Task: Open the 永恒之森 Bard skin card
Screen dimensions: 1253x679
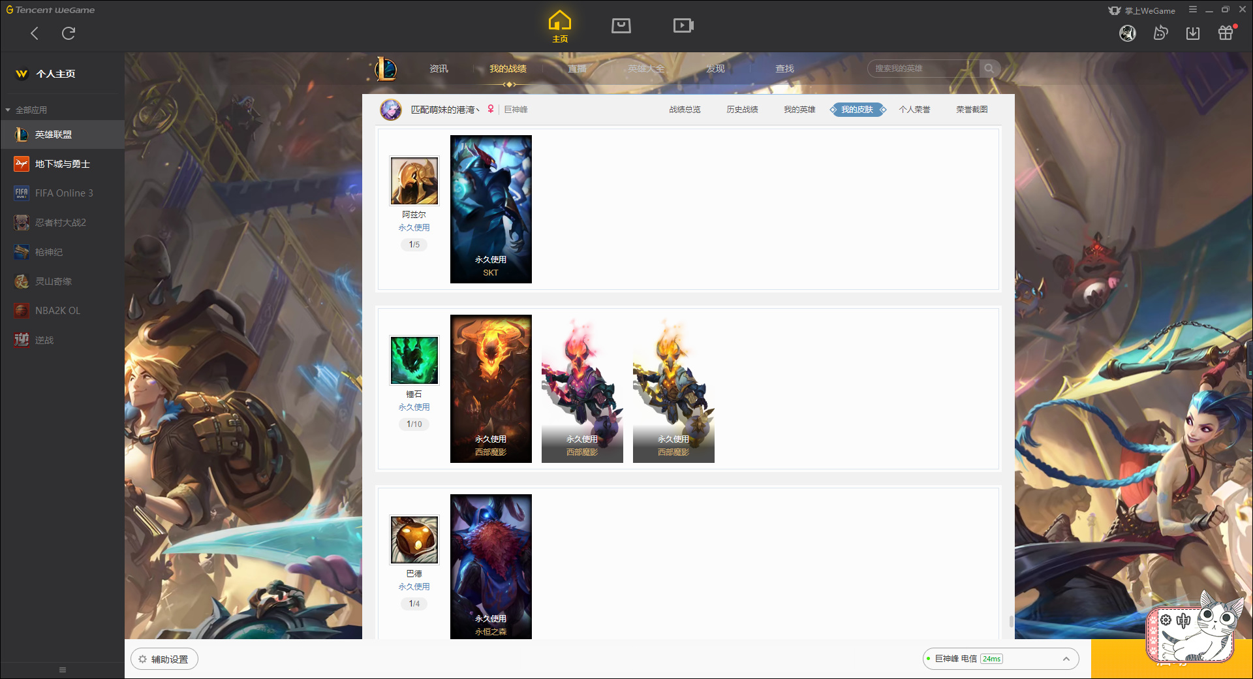Action: pos(491,567)
